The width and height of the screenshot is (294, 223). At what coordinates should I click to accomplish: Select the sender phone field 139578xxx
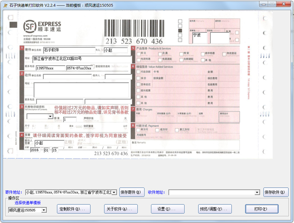[49, 68]
